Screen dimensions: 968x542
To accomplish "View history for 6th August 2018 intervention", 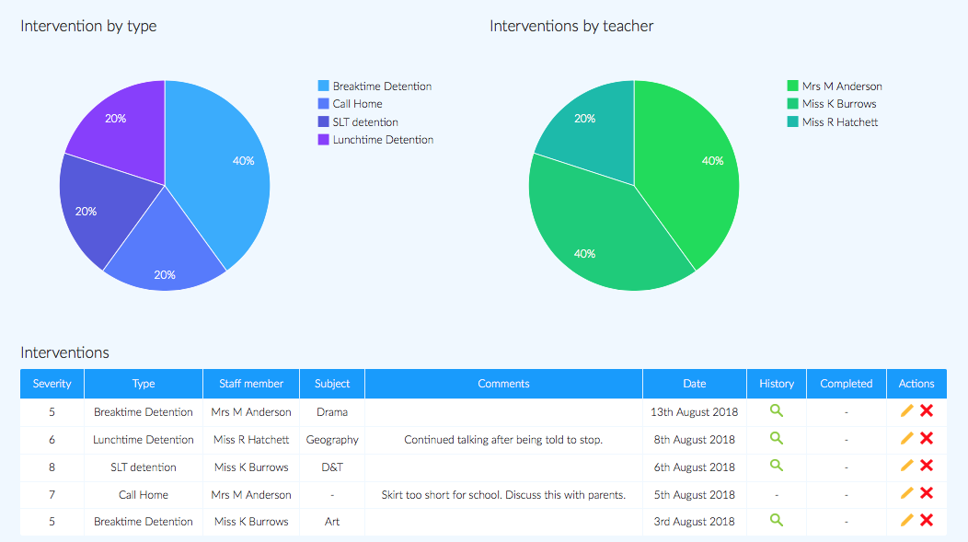I will (x=776, y=466).
